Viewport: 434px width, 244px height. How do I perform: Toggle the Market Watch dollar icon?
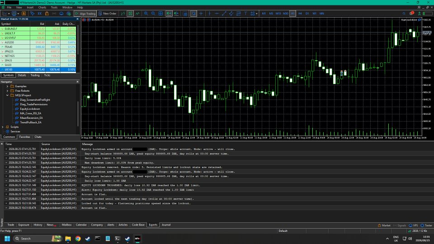pyautogui.click(x=24, y=13)
